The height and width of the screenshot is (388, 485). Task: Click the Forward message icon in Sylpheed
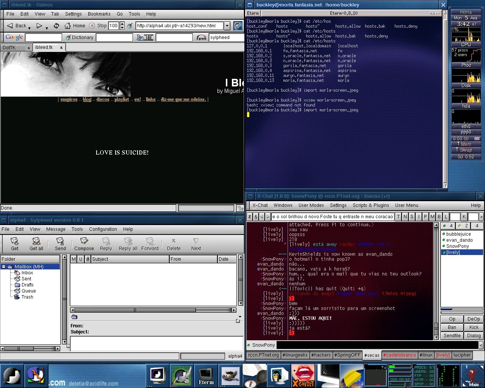click(150, 244)
